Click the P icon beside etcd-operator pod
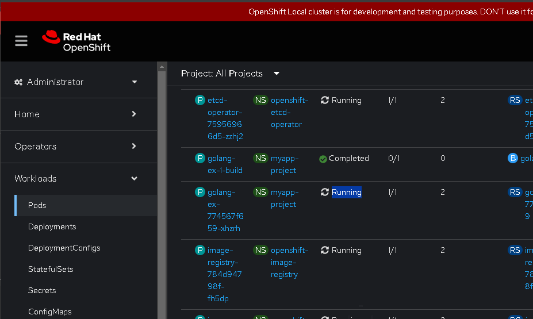 (200, 100)
